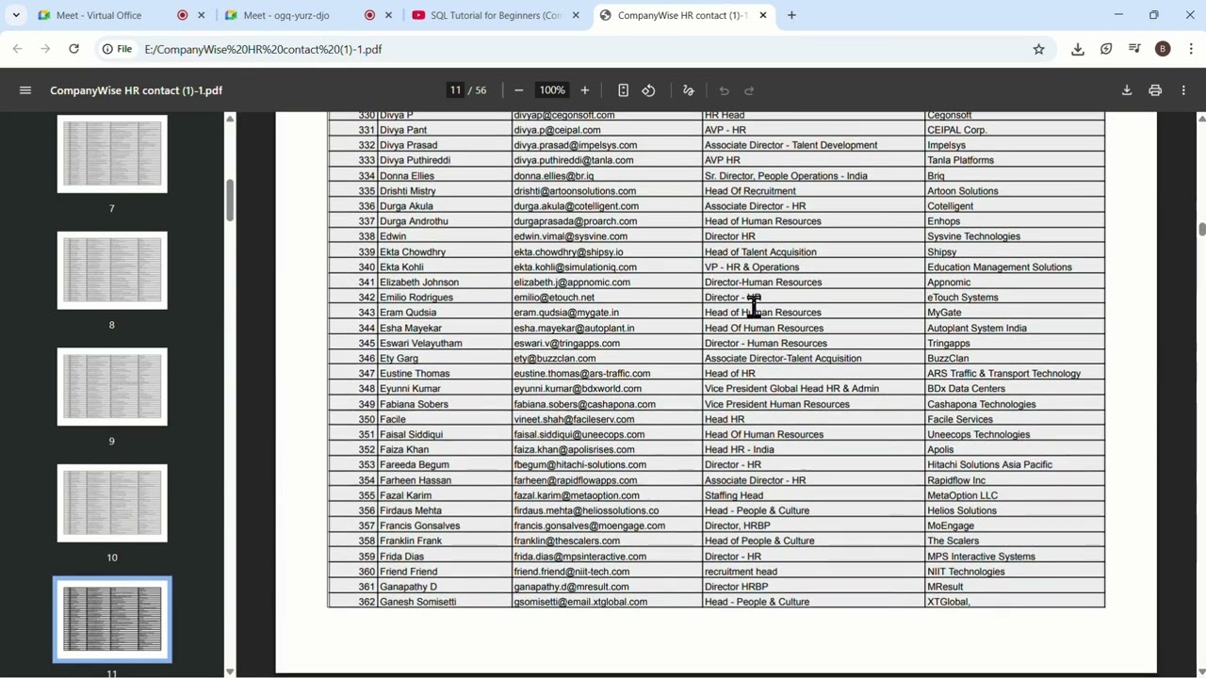Click the name Ganesh Somisetti
The image size is (1206, 678).
click(417, 602)
